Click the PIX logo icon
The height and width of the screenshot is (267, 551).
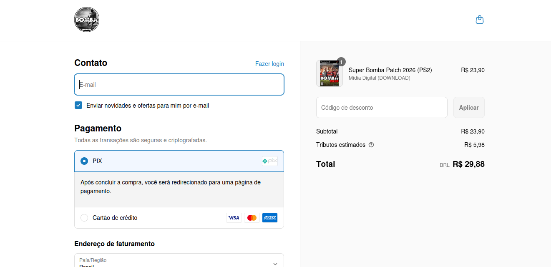(x=270, y=161)
